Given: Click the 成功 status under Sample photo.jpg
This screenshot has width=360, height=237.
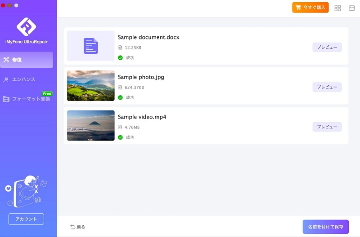Looking at the screenshot, I should click(x=130, y=97).
